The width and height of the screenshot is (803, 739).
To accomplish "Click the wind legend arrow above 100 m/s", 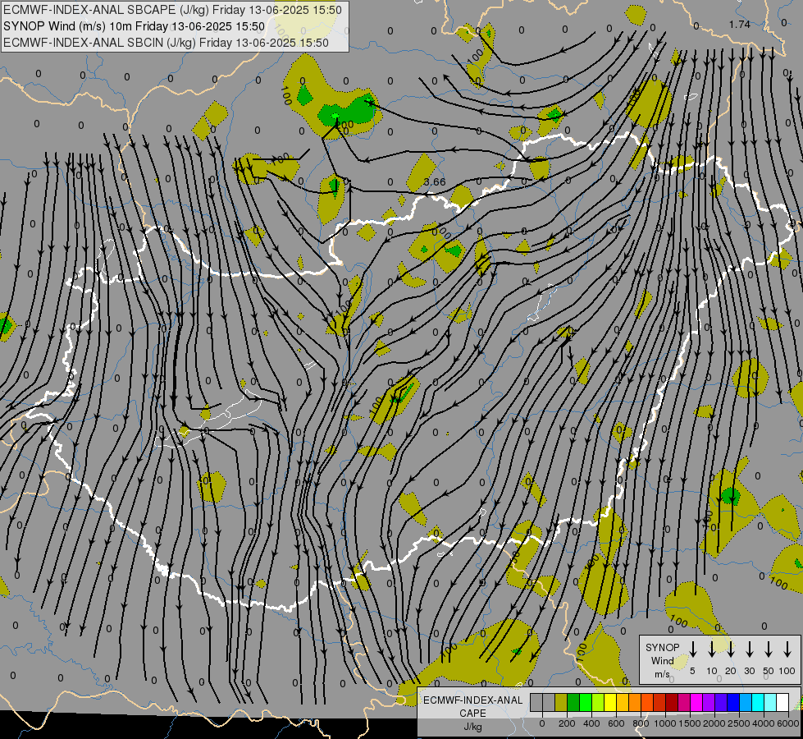I will pyautogui.click(x=787, y=649).
